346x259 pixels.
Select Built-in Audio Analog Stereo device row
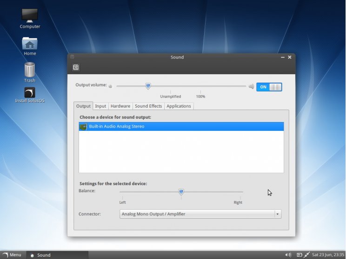[181, 126]
